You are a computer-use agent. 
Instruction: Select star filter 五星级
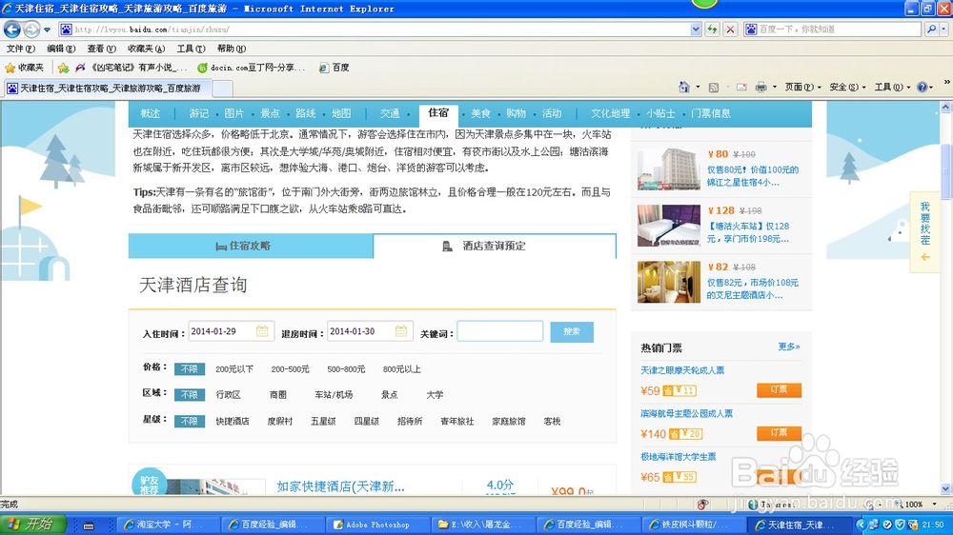[323, 422]
